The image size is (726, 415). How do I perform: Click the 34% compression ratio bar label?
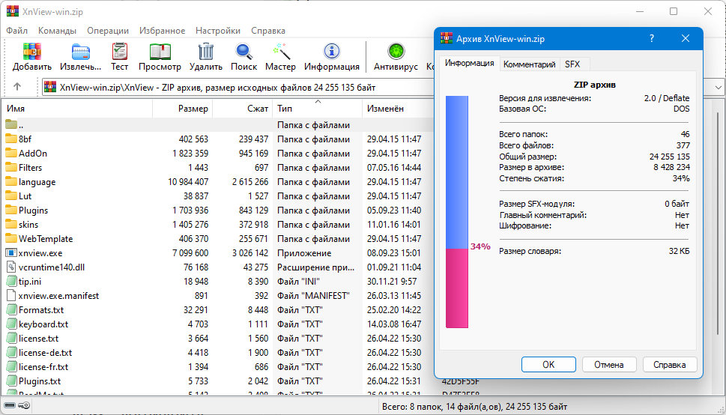point(480,246)
